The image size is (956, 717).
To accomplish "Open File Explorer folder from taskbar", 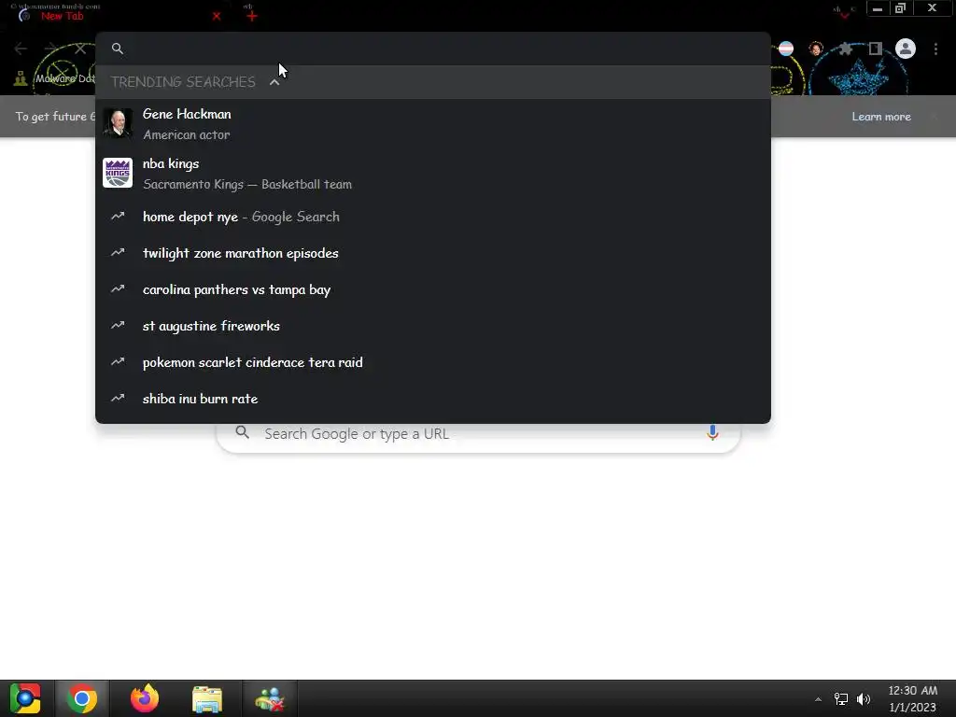I will [x=207, y=698].
